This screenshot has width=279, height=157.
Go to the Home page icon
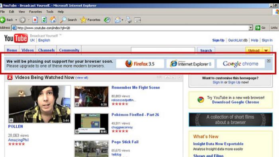[53, 20]
